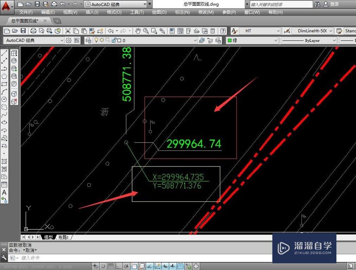Click the Text style A icon

click(x=234, y=31)
